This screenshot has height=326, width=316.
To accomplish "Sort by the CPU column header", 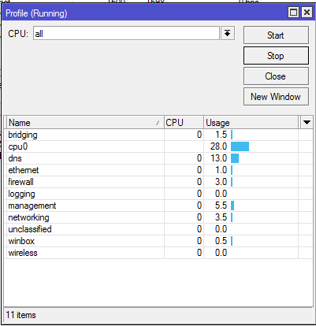I will tap(184, 123).
